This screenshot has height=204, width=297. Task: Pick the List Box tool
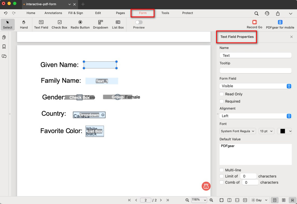[x=118, y=24]
